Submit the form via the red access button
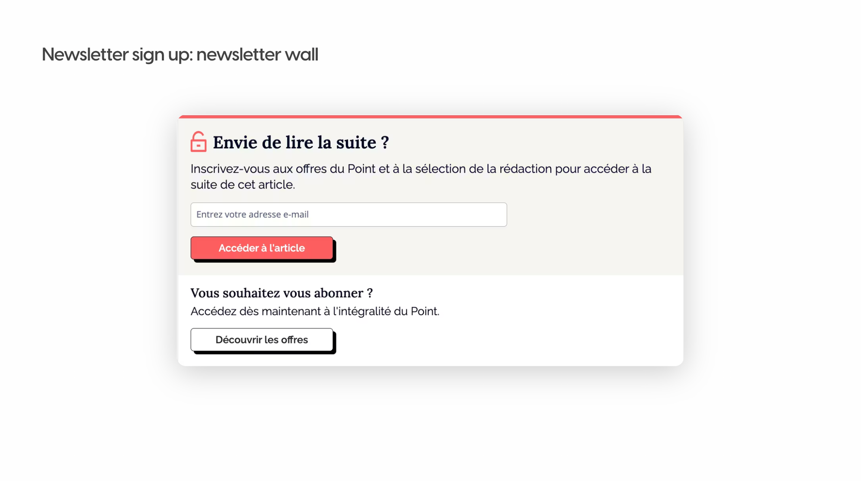Screen dimensions: 861x481 point(262,248)
